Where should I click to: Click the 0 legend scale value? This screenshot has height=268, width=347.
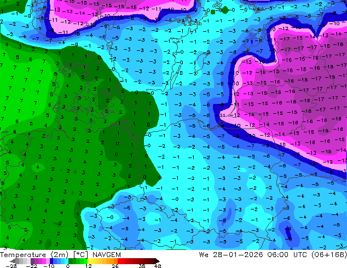tap(68, 266)
